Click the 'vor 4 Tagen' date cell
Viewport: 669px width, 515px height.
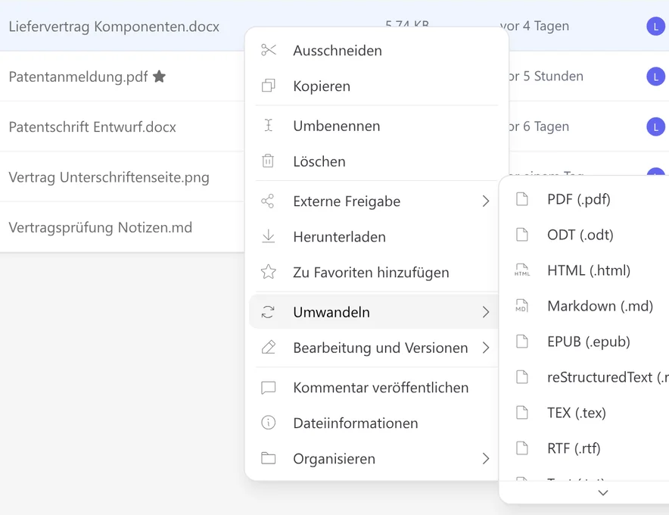[534, 26]
